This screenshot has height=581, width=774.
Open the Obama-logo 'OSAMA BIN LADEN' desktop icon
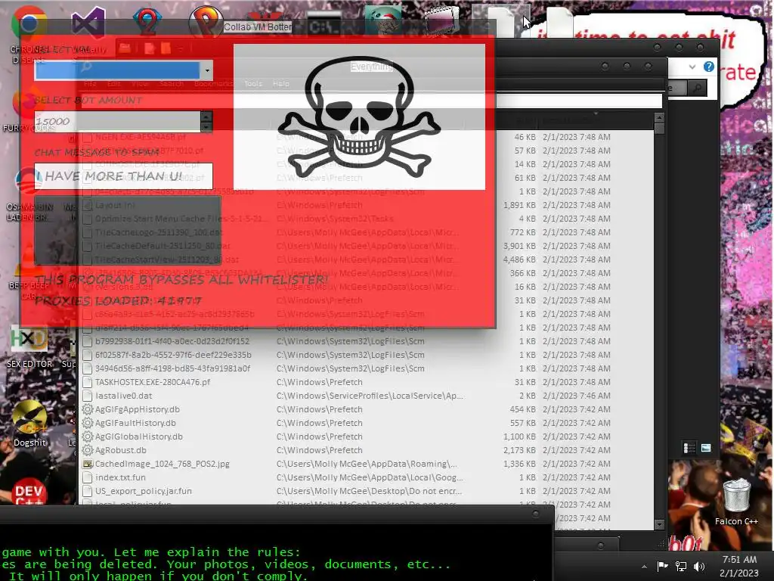(29, 182)
